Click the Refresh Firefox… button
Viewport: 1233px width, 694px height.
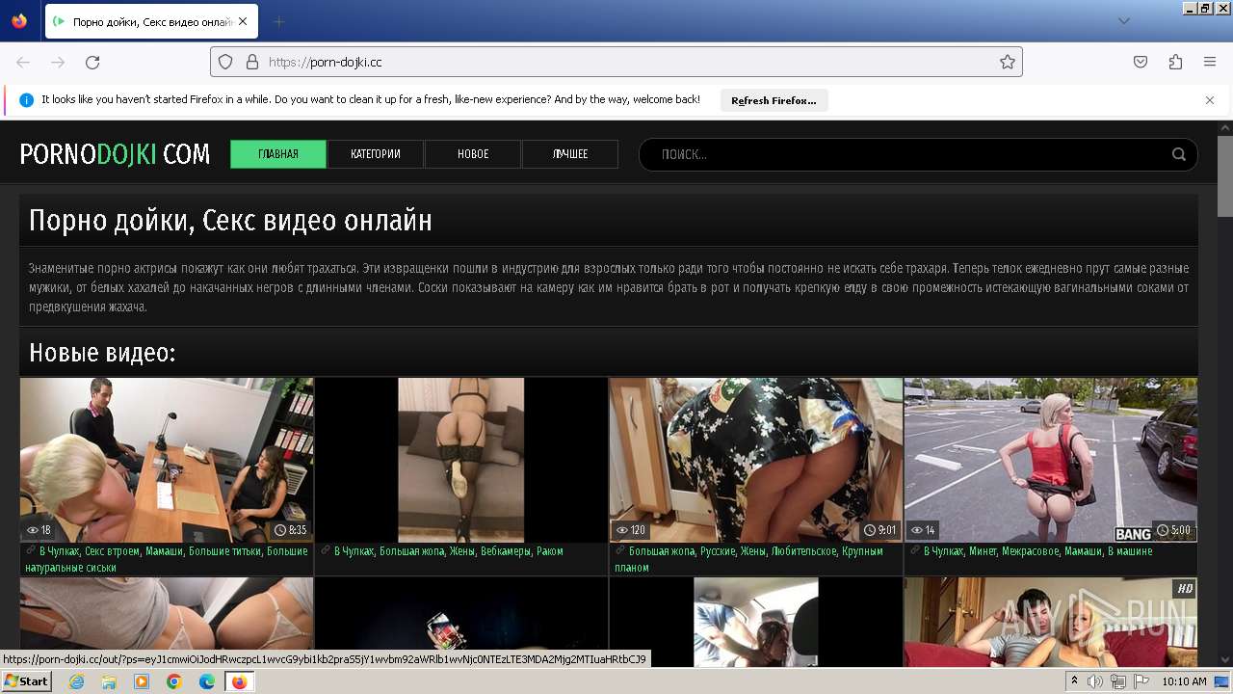pyautogui.click(x=774, y=100)
